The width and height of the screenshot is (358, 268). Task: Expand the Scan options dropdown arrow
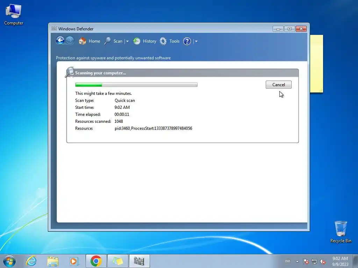(x=127, y=41)
